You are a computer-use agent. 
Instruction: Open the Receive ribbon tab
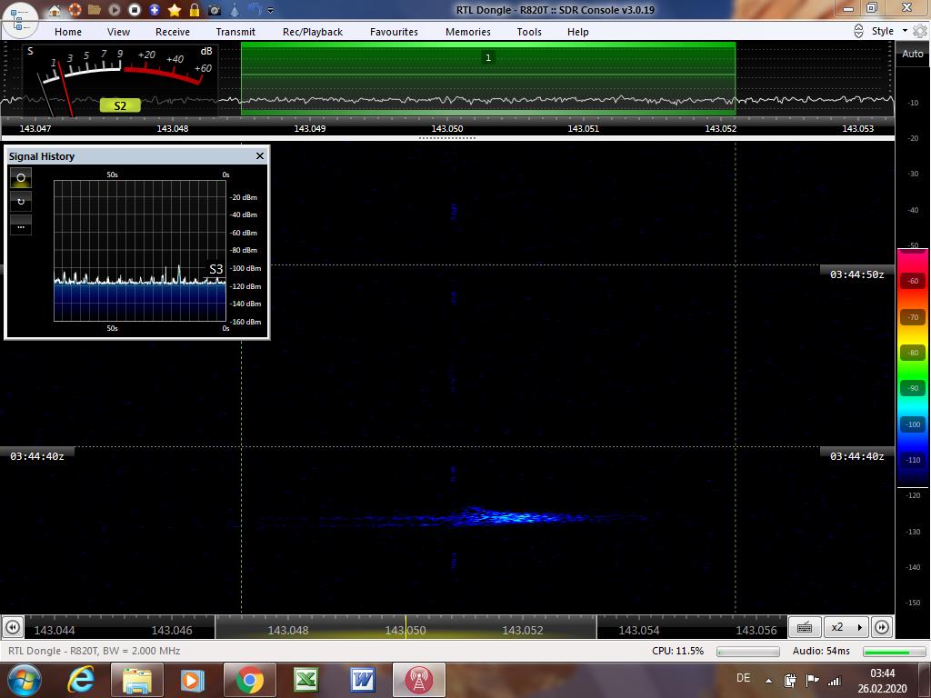[173, 32]
